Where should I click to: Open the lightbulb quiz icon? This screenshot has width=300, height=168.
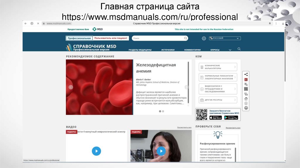(218, 135)
